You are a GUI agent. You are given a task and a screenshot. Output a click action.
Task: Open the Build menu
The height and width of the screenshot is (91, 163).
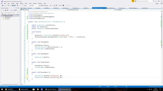[17, 3]
